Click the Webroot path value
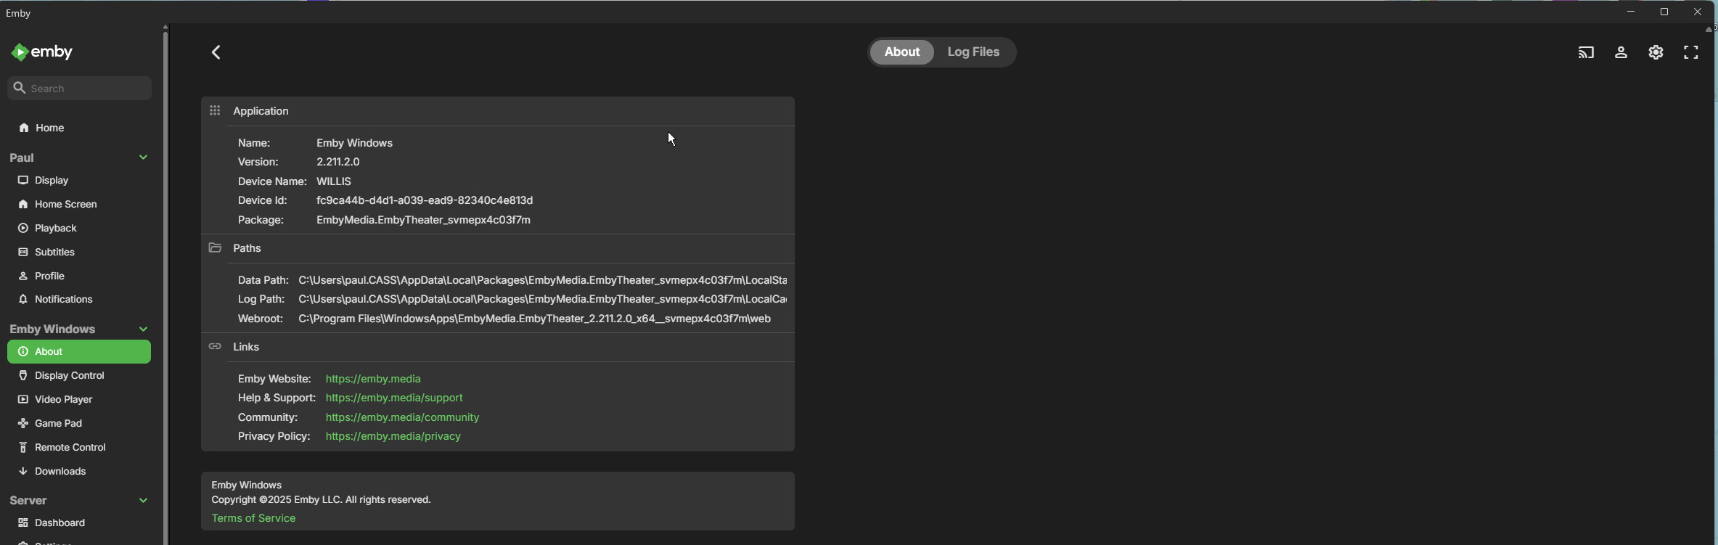The width and height of the screenshot is (1718, 545). [535, 319]
